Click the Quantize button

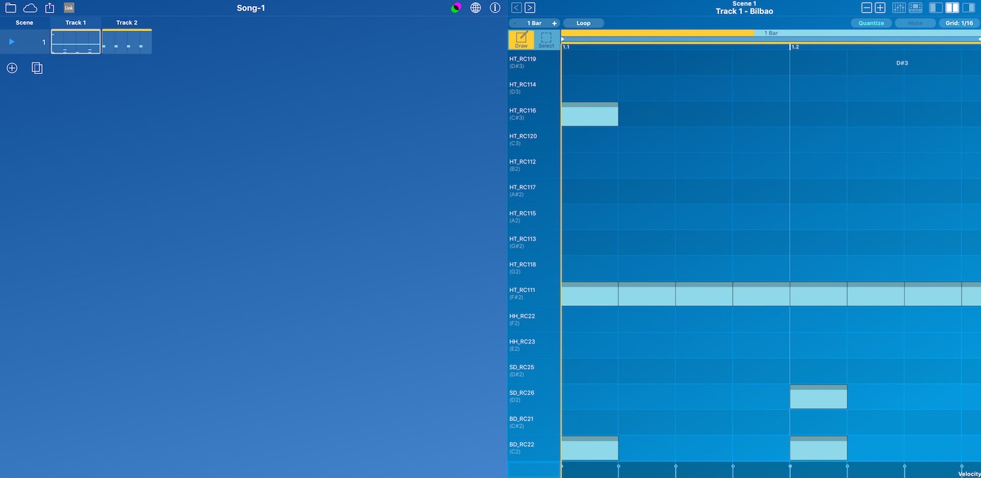871,23
